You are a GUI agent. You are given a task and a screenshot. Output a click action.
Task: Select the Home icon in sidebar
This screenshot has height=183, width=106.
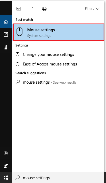click(6, 22)
